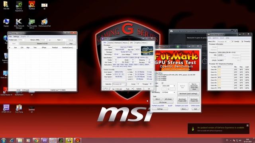Open the CPU-Z Selection Processor #1 dropdown

point(120,84)
